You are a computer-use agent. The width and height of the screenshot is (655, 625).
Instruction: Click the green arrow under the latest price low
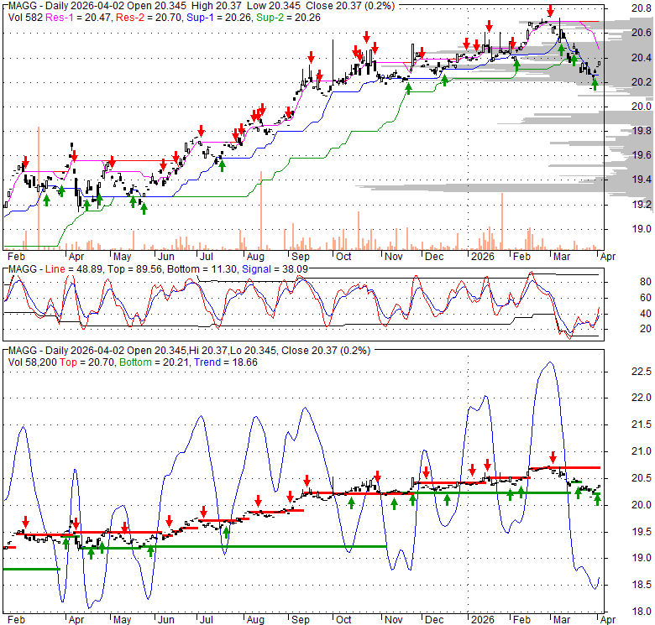(x=595, y=82)
